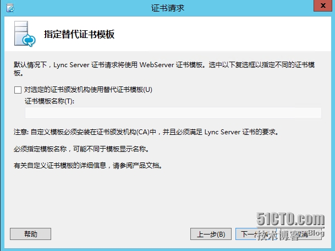The width and height of the screenshot is (335, 251).
Task: Cancel the wizard with the 取消 button
Action: tap(301, 234)
